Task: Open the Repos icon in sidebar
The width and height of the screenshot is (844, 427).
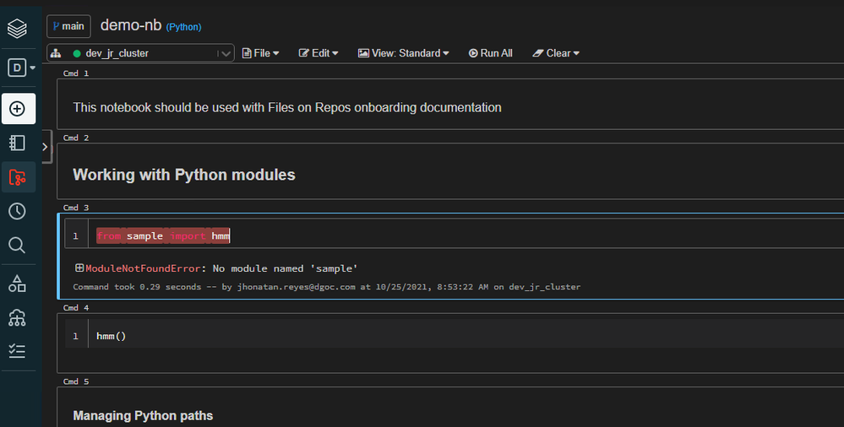Action: pyautogui.click(x=18, y=177)
